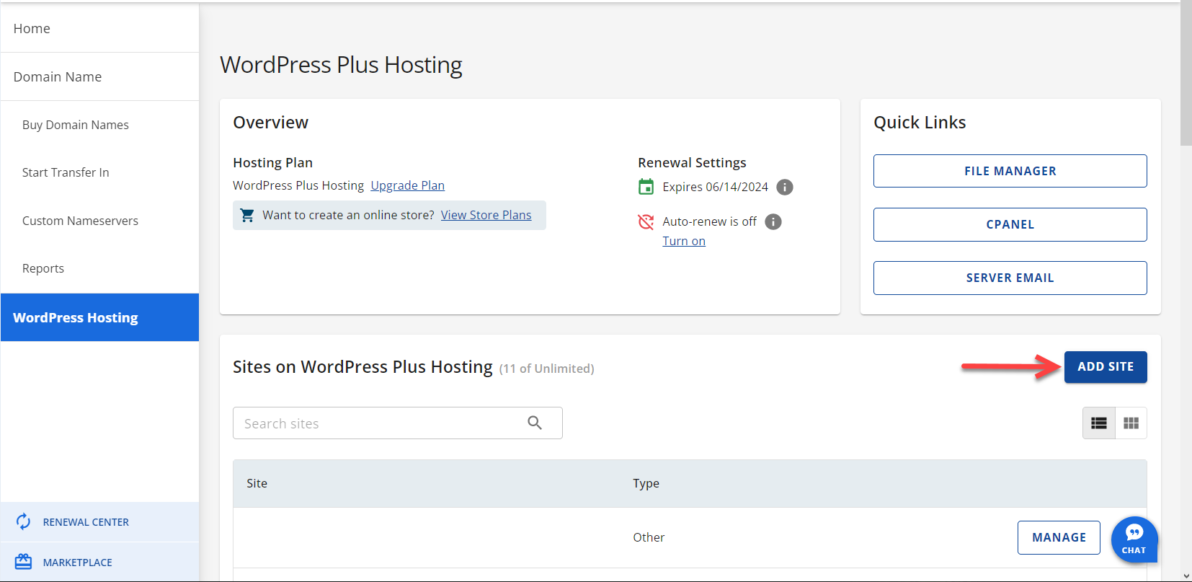Click the '(11 of Unlimited)' text

point(546,369)
